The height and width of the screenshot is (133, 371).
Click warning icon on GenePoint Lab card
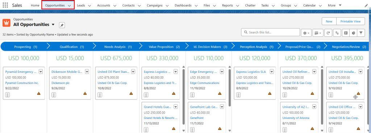tap(220, 129)
